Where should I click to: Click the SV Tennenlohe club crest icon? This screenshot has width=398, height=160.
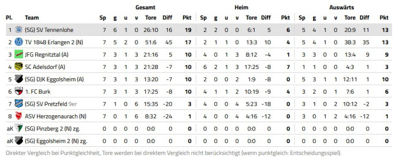[x=19, y=30]
